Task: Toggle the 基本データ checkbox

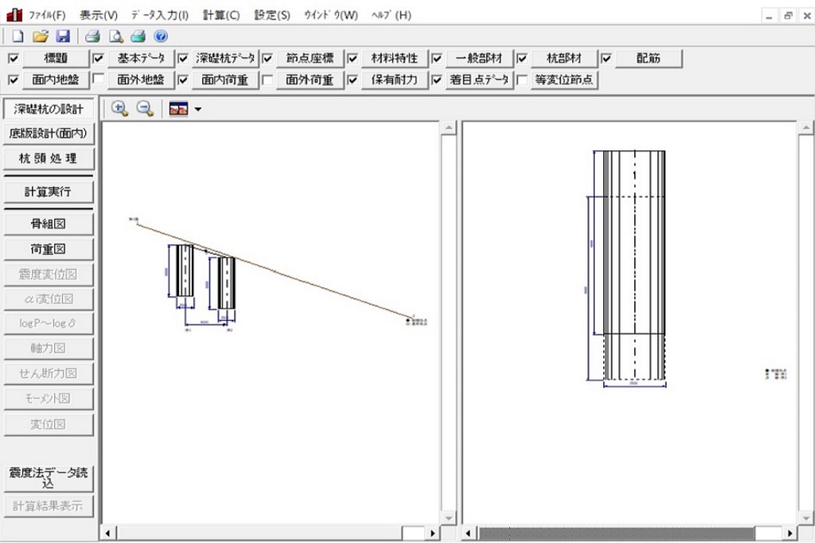Action: click(98, 58)
